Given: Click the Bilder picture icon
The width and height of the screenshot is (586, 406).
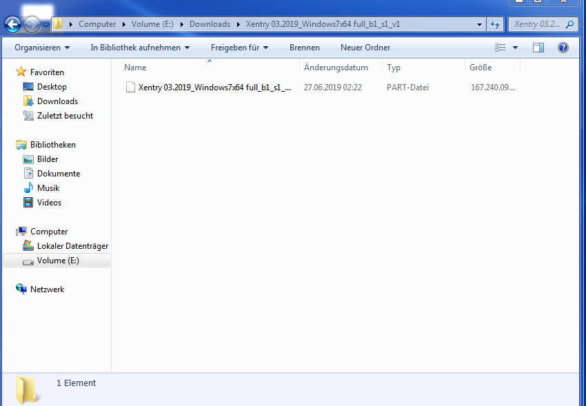Looking at the screenshot, I should coord(28,159).
